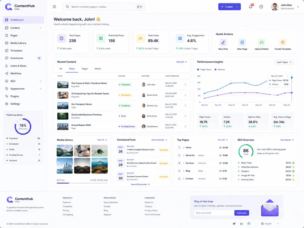304x228 pixels.
Task: Click the New Page quick action icon
Action: tap(242, 42)
